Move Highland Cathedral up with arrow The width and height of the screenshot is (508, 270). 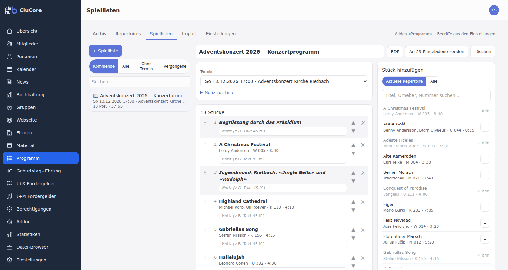(x=353, y=202)
